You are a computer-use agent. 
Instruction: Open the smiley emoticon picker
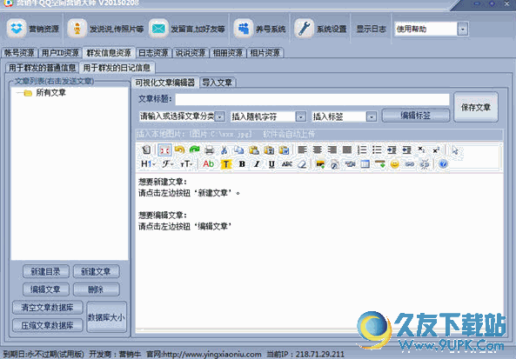pyautogui.click(x=395, y=163)
